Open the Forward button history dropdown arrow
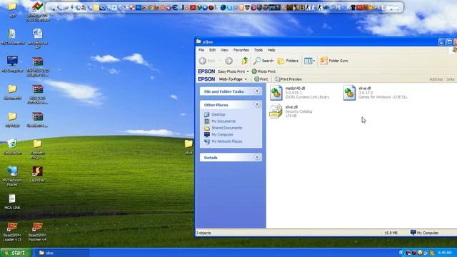The width and height of the screenshot is (457, 257). pyautogui.click(x=236, y=61)
